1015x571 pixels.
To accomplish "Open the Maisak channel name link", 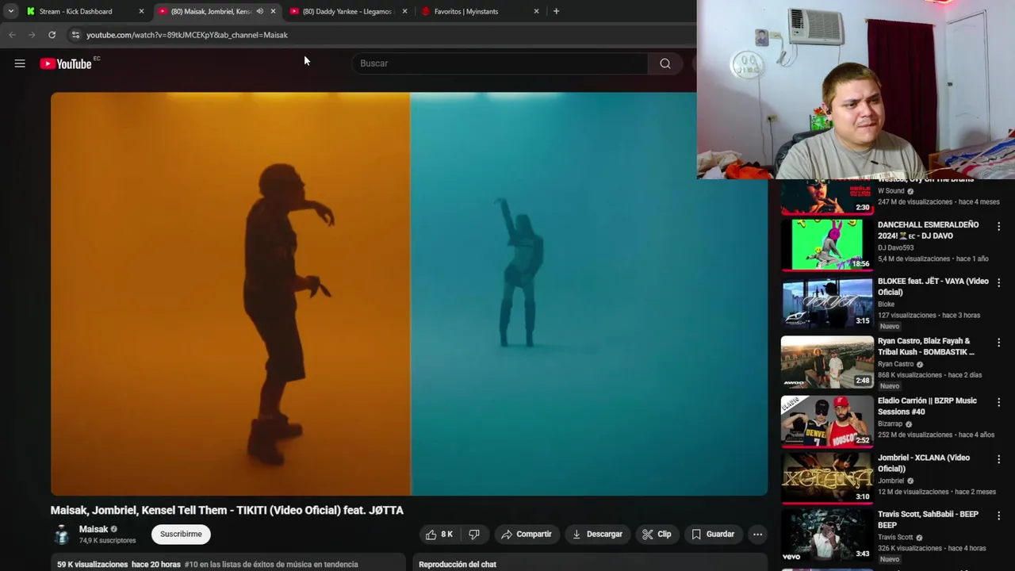I will click(94, 529).
